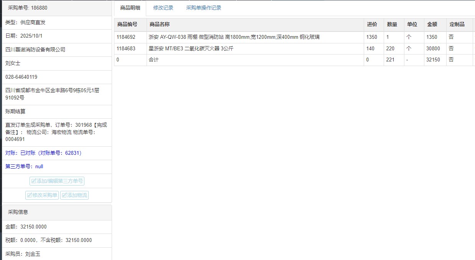Click the 单位 column header

coord(412,24)
